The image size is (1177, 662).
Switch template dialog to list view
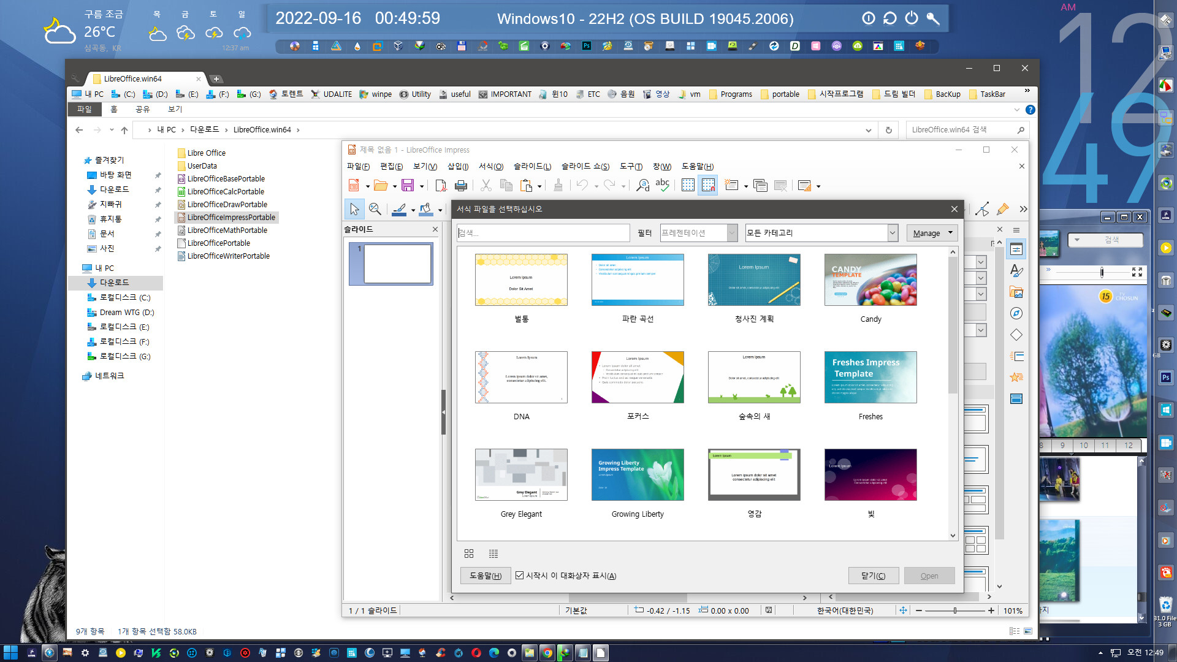click(x=493, y=554)
